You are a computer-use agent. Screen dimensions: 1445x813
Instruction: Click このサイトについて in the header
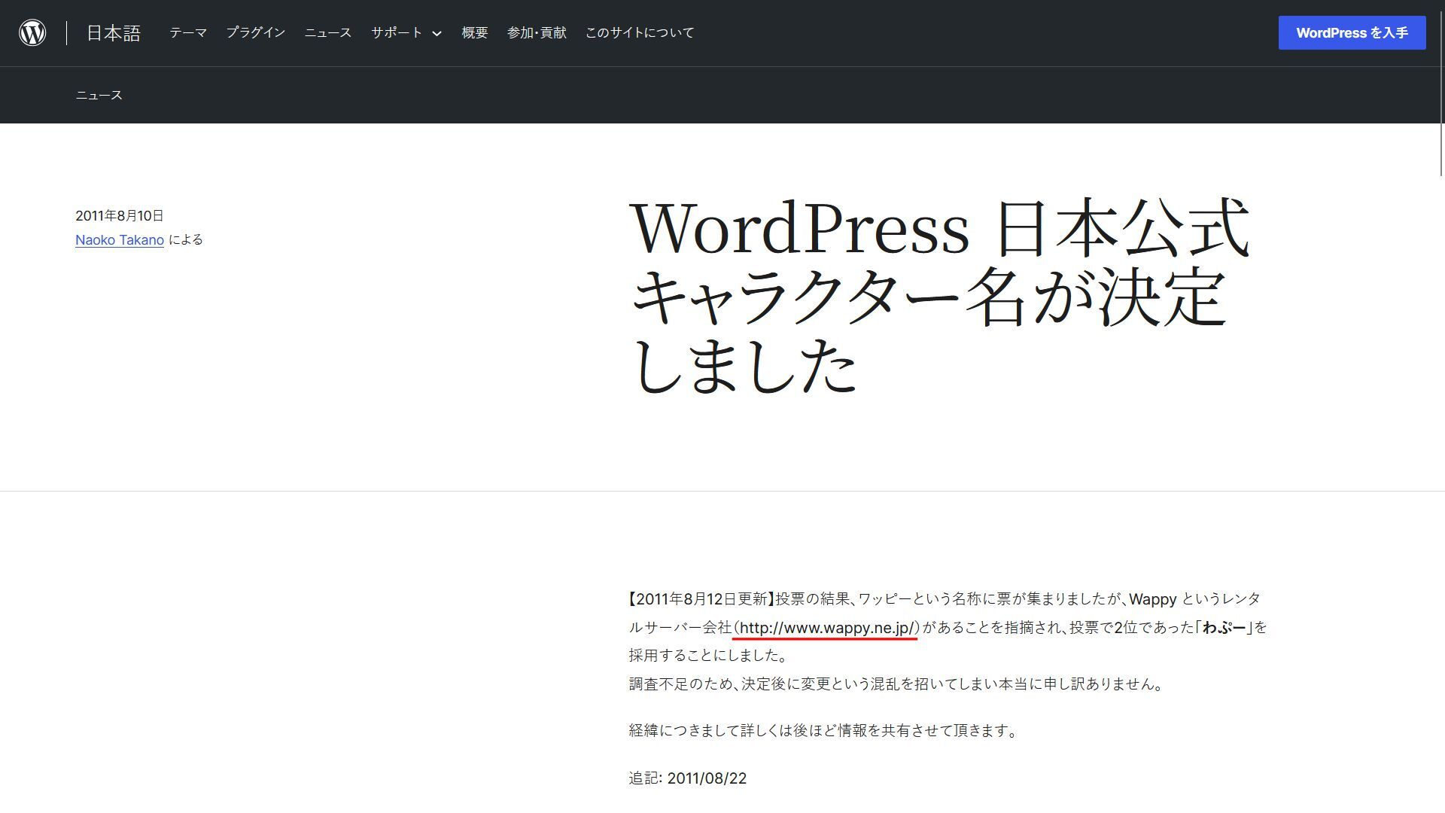pos(640,33)
